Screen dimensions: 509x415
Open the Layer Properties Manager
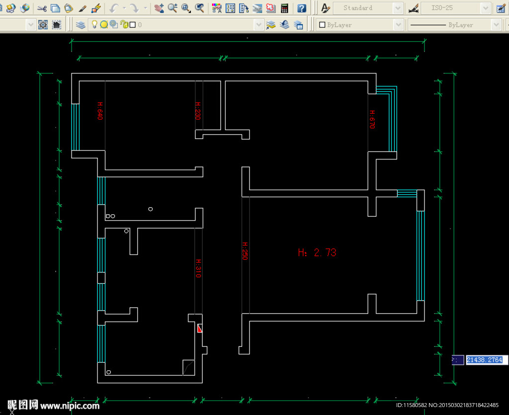click(81, 24)
